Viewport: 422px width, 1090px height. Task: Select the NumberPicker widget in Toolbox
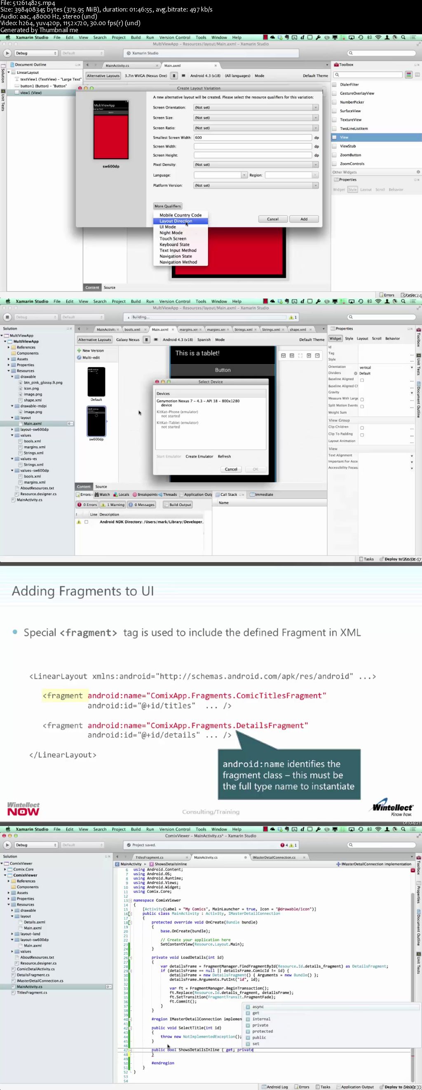352,102
